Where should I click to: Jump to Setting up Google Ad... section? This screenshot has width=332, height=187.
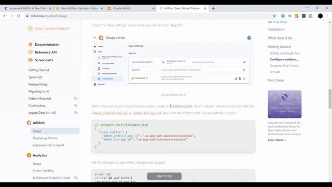click(x=285, y=53)
